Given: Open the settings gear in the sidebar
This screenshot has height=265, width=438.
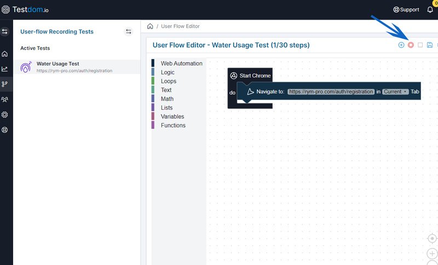Looking at the screenshot, I should click(x=5, y=115).
